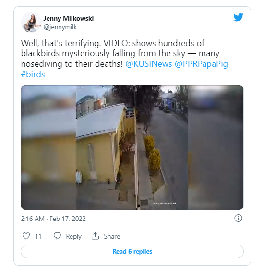Click the 2:16 AM Feb 17, 2022 timestamp
Viewport: 264px width, 269px height.
click(x=53, y=219)
